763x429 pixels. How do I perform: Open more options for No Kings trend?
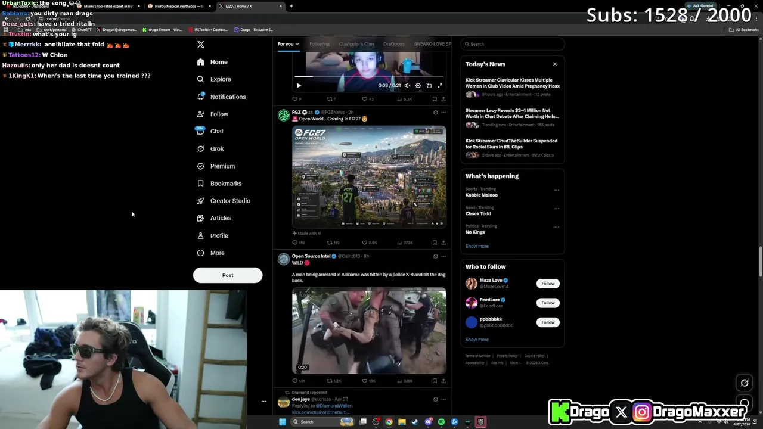pyautogui.click(x=557, y=227)
